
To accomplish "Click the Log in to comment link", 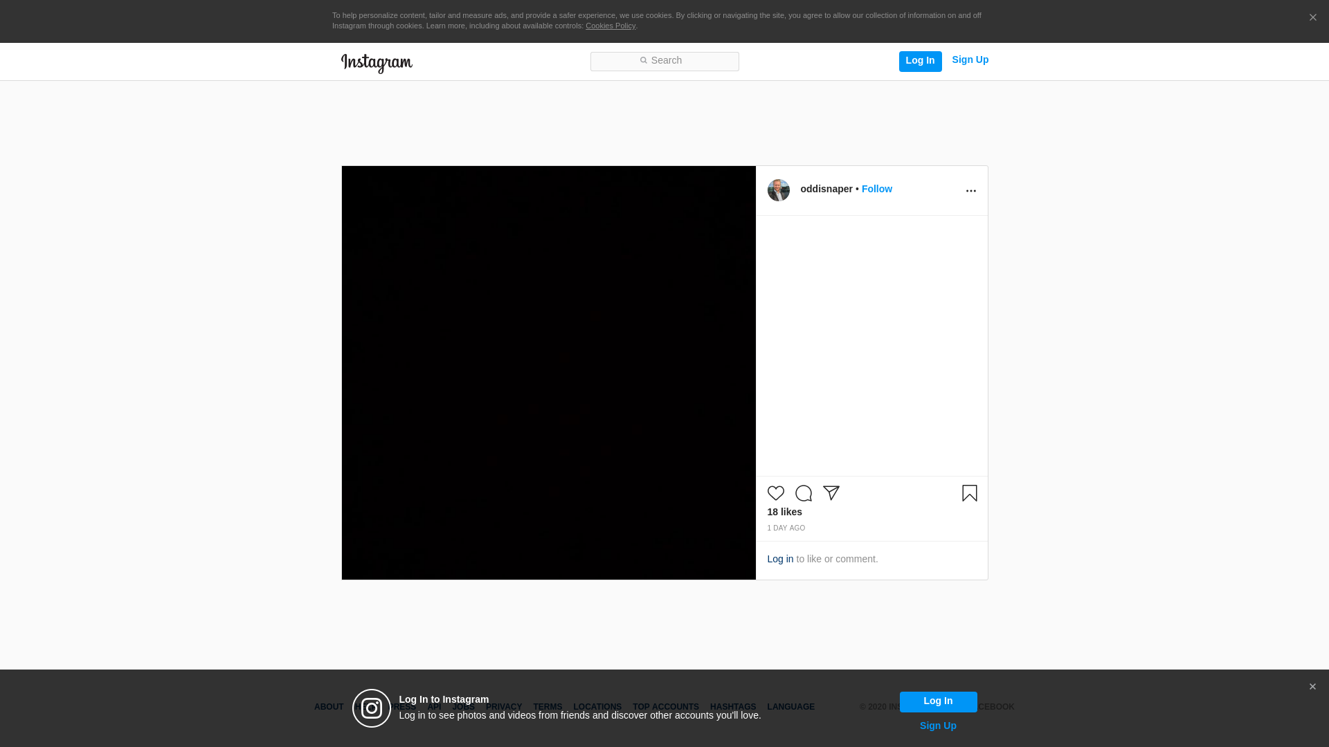I will pyautogui.click(x=780, y=559).
